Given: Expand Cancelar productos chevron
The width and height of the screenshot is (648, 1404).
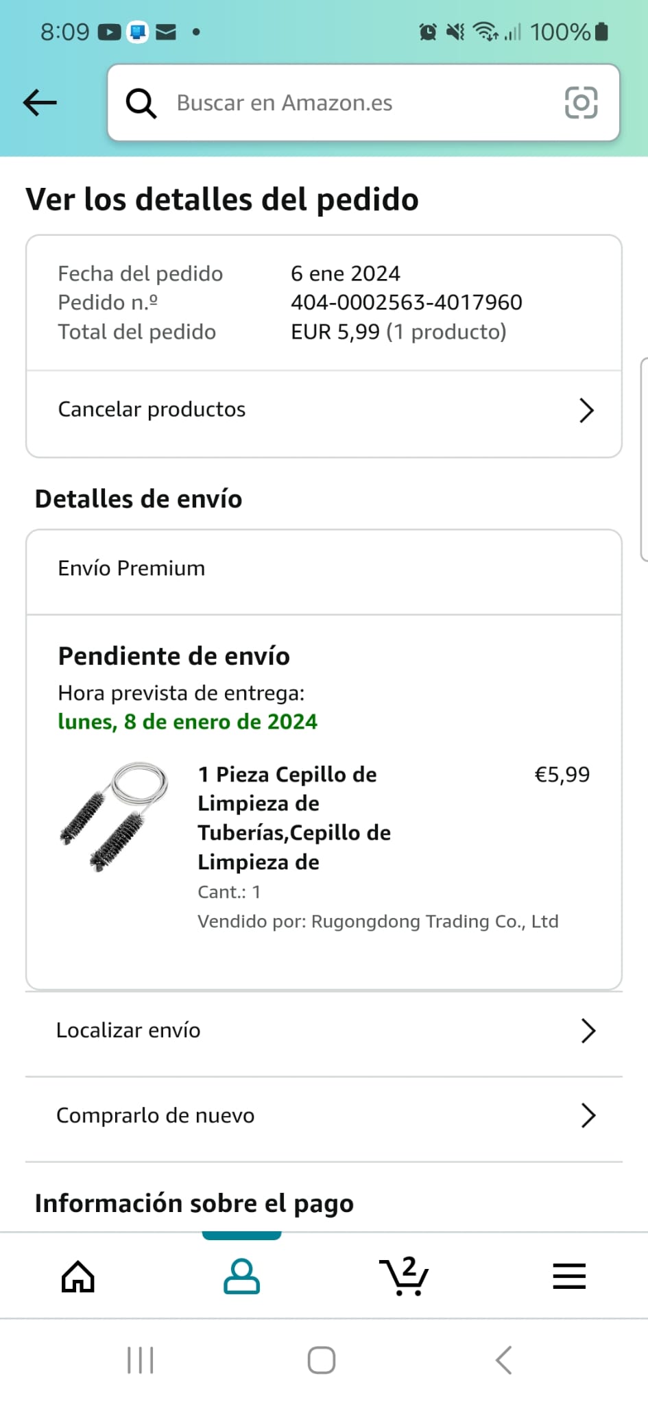Looking at the screenshot, I should click(586, 410).
